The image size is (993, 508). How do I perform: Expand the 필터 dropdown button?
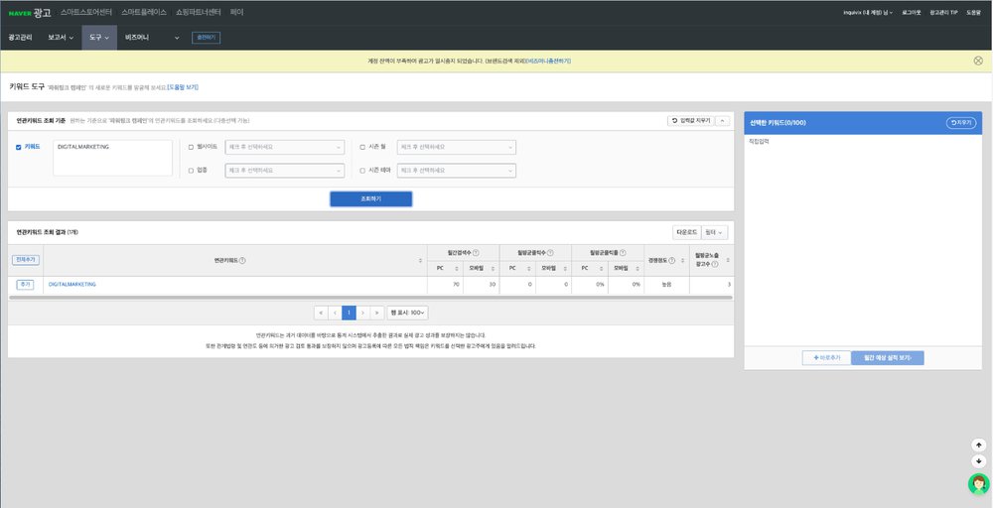tap(714, 232)
